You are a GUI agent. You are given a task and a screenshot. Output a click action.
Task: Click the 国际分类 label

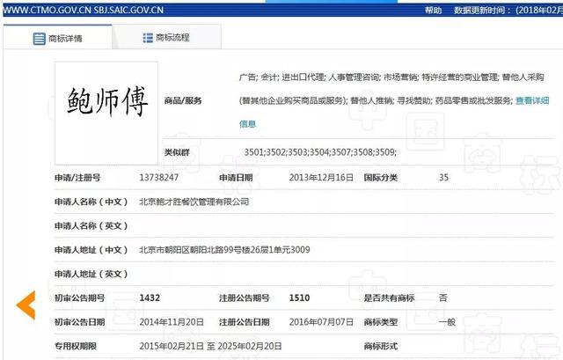pos(381,178)
